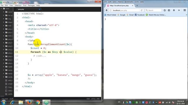Open the Firefox History menu

[120, 2]
